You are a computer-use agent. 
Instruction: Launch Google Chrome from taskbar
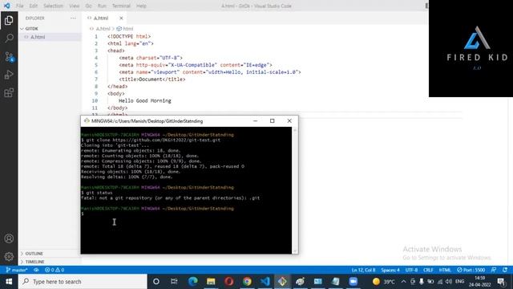click(247, 282)
